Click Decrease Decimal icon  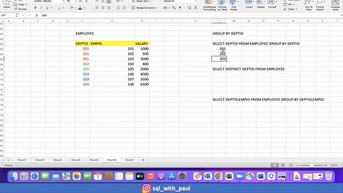pos(195,8)
